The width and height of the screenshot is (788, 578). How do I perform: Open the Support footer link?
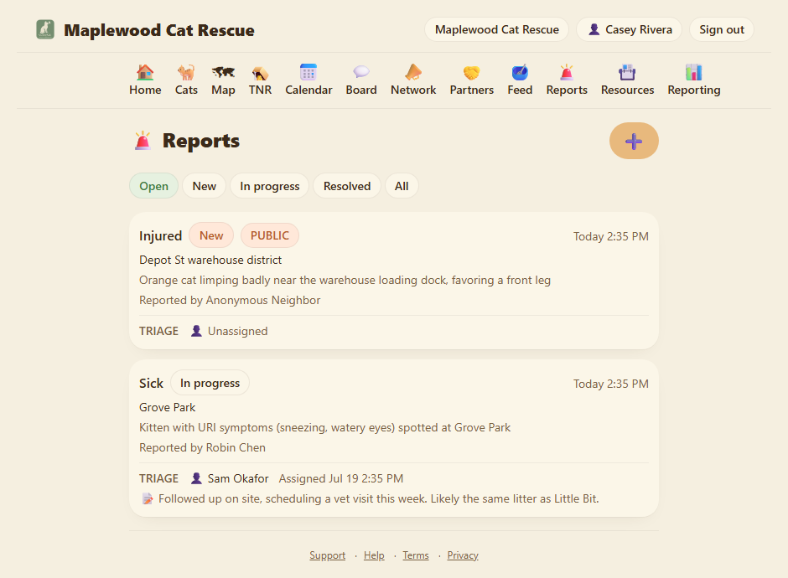click(327, 555)
